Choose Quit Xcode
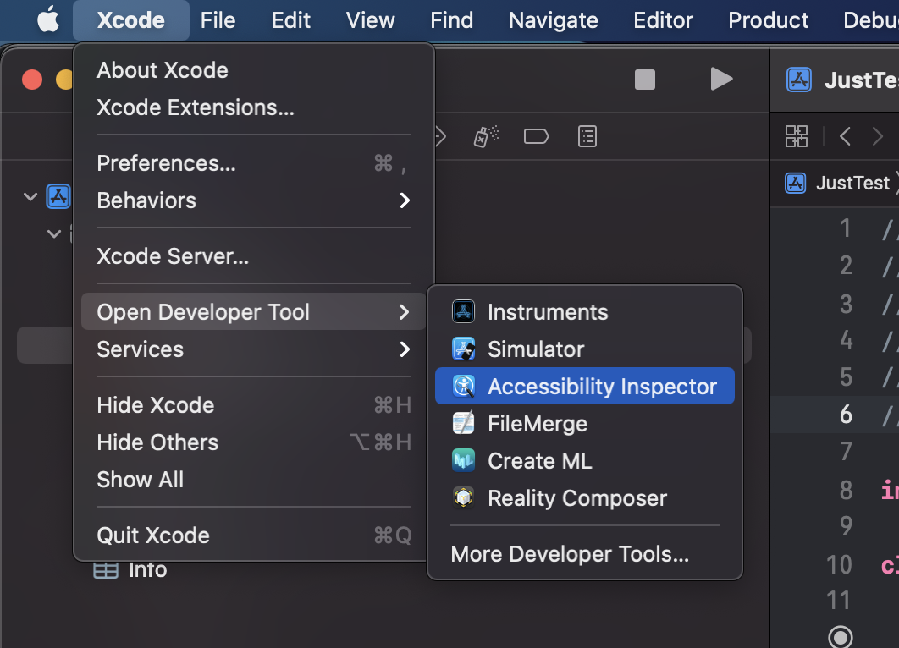The width and height of the screenshot is (899, 648). 253,535
